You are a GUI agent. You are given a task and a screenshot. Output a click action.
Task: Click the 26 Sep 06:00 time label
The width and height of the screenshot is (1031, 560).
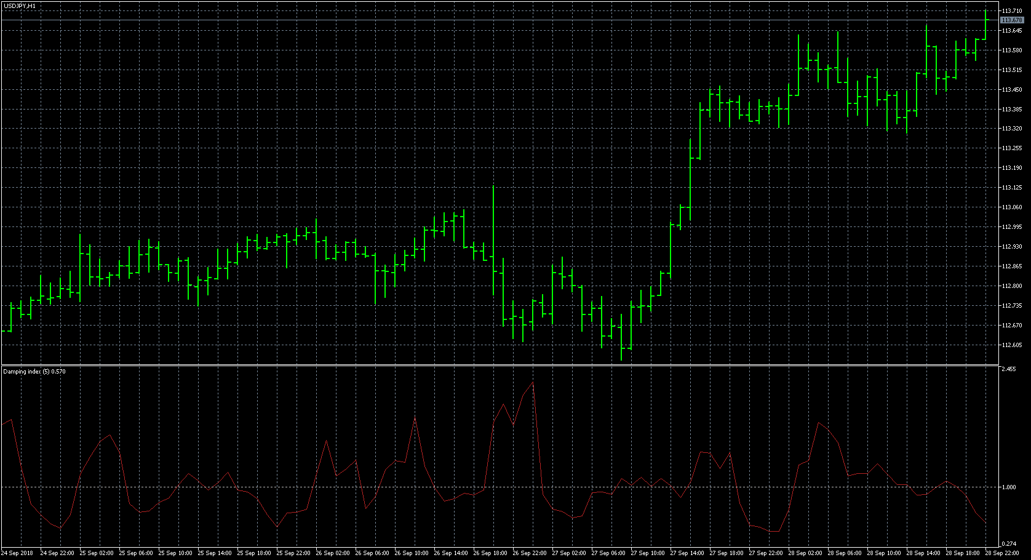pos(372,553)
